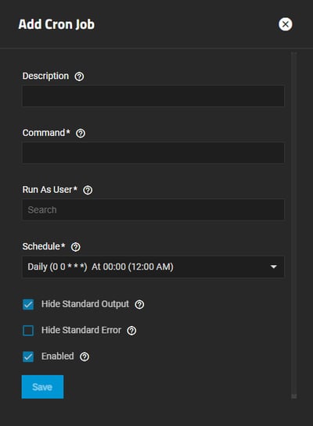Untick the Enabled checkbox
The height and width of the screenshot is (426, 313).
tap(28, 356)
